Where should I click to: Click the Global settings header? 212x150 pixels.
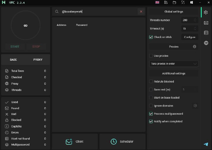point(174,12)
